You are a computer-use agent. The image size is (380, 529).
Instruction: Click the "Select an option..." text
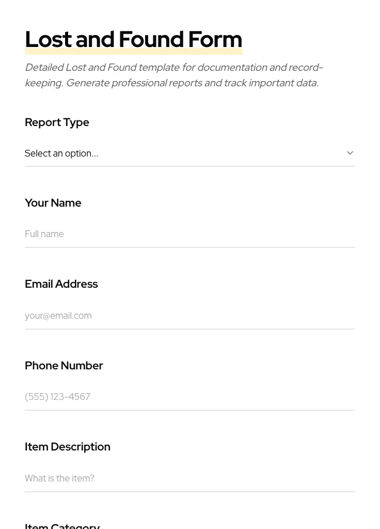pos(61,153)
